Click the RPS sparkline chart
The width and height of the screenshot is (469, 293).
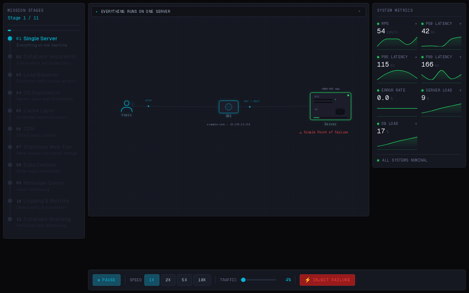point(397,42)
